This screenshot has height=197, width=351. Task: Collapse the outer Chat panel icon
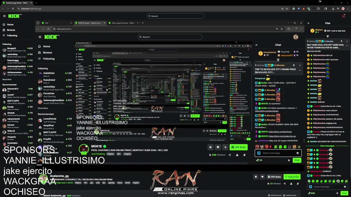(308, 23)
